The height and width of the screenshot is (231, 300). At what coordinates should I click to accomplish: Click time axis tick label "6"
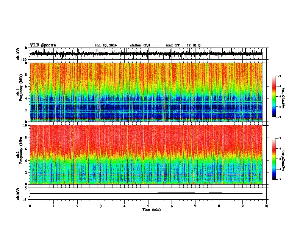coord(172,206)
